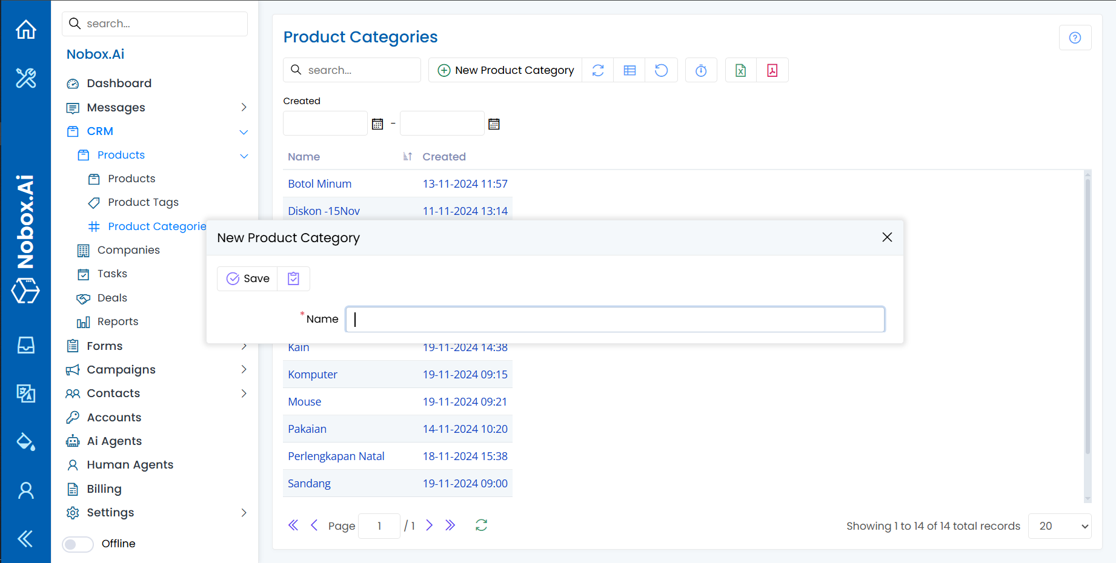Close the New Product Category dialog
Viewport: 1116px width, 563px height.
887,237
